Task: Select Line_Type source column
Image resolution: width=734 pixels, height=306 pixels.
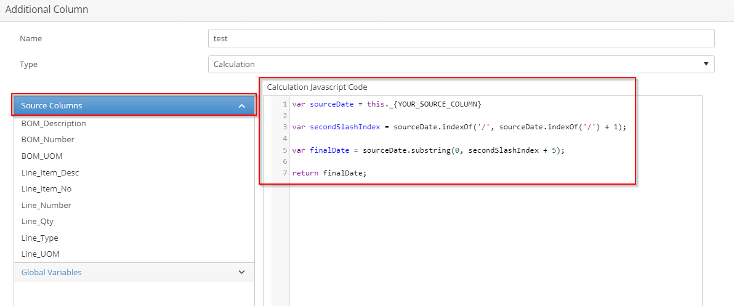Action: pos(40,238)
